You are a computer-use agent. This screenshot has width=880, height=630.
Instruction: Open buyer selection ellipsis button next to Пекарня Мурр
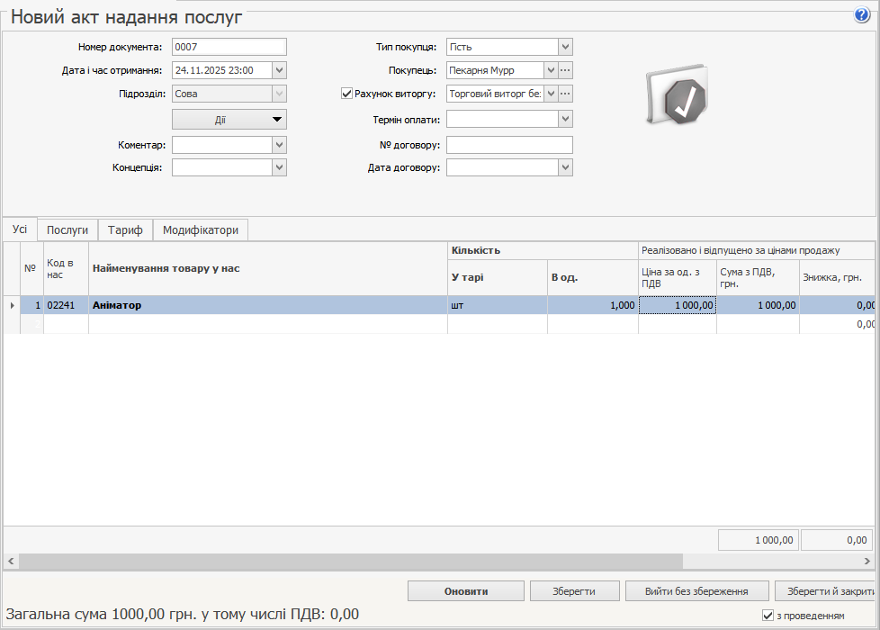tap(565, 70)
